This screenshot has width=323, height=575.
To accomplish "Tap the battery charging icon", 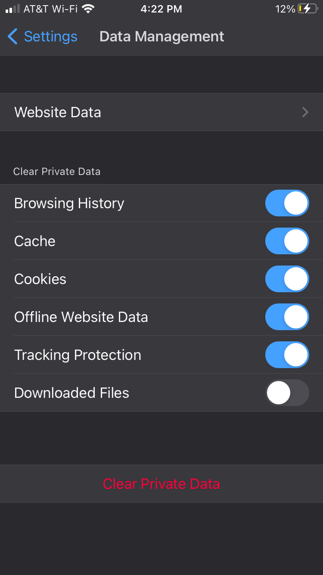I will (307, 9).
